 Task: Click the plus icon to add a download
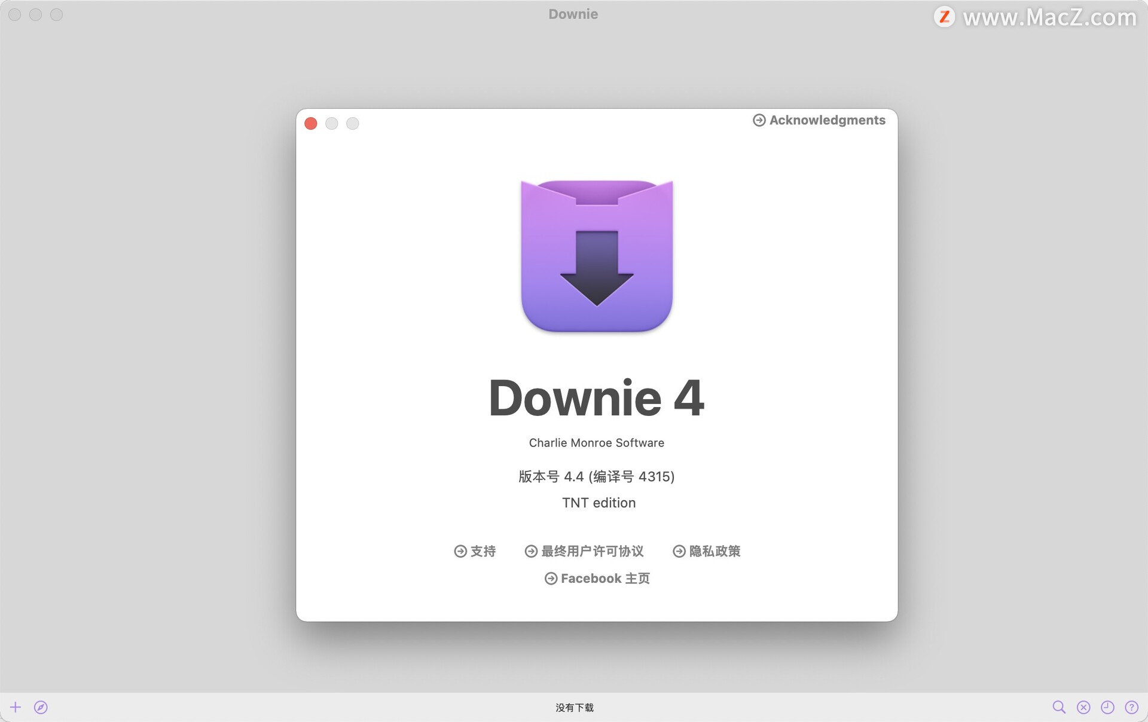16,707
